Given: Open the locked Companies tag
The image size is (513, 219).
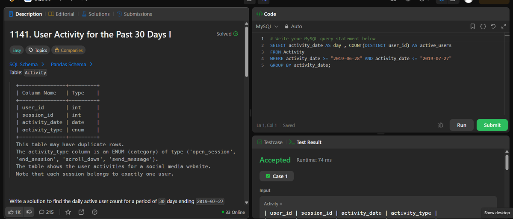Looking at the screenshot, I should coord(68,50).
